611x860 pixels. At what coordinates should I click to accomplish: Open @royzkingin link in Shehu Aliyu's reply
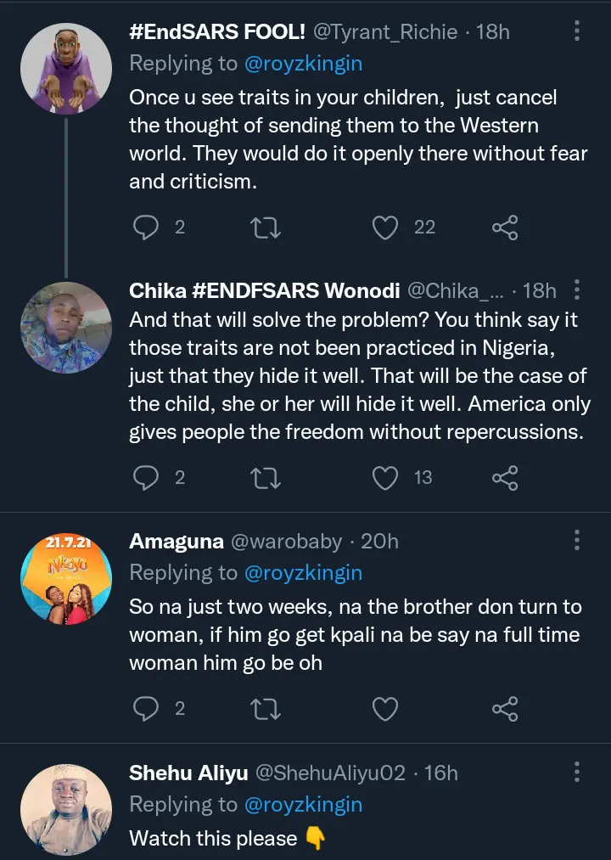(303, 805)
